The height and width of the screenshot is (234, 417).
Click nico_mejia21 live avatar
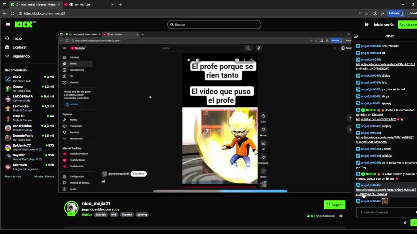coord(71,208)
